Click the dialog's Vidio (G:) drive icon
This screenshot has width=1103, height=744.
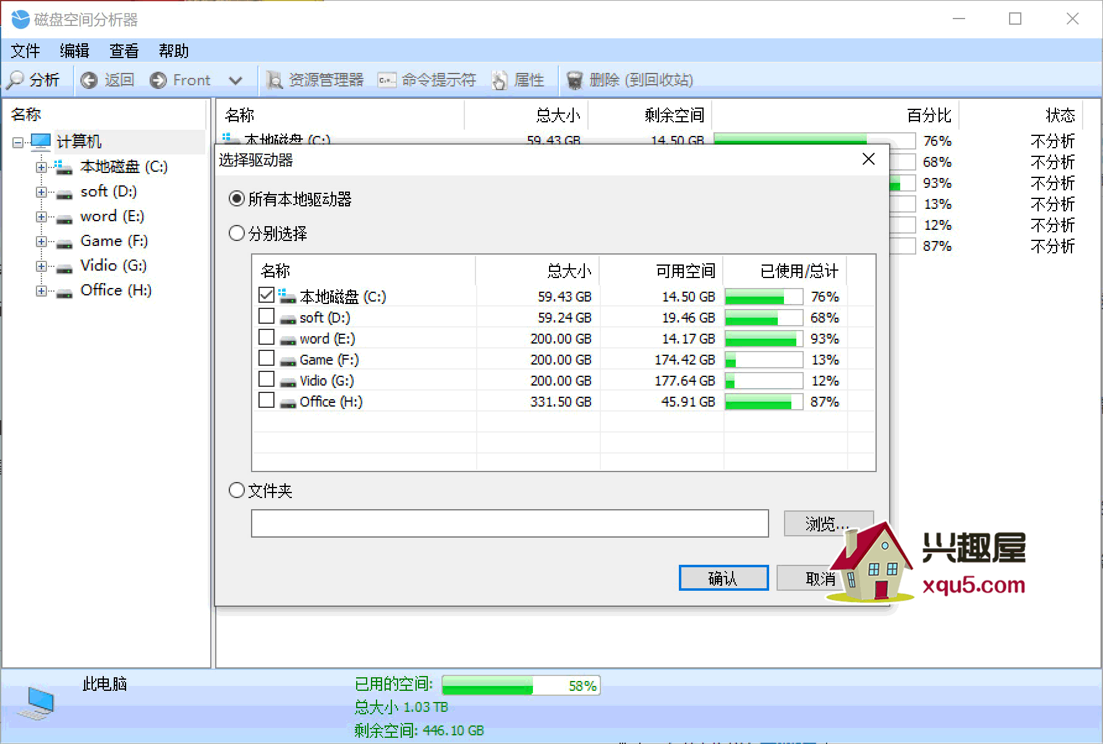(287, 383)
